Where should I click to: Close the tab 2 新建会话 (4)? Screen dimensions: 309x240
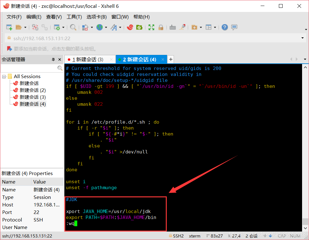[x=163, y=60]
